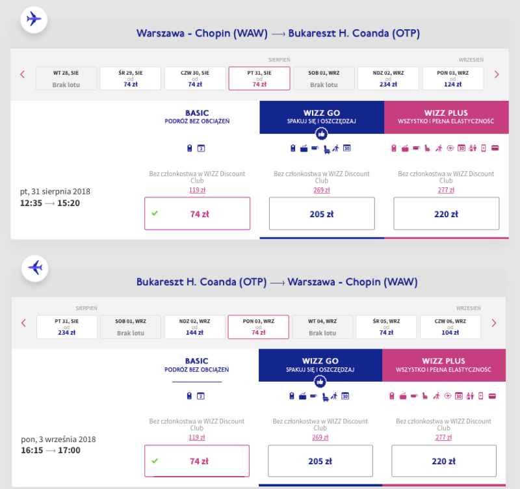Click the return flight plane icon
Screen dimensions: 520x489
point(35,268)
